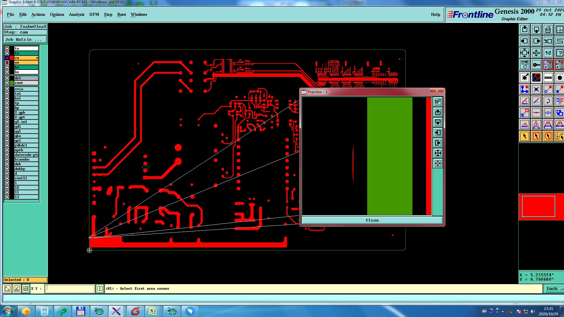Screen dimensions: 564x317
Task: Select the rotate arc tool icon
Action: pos(548,101)
